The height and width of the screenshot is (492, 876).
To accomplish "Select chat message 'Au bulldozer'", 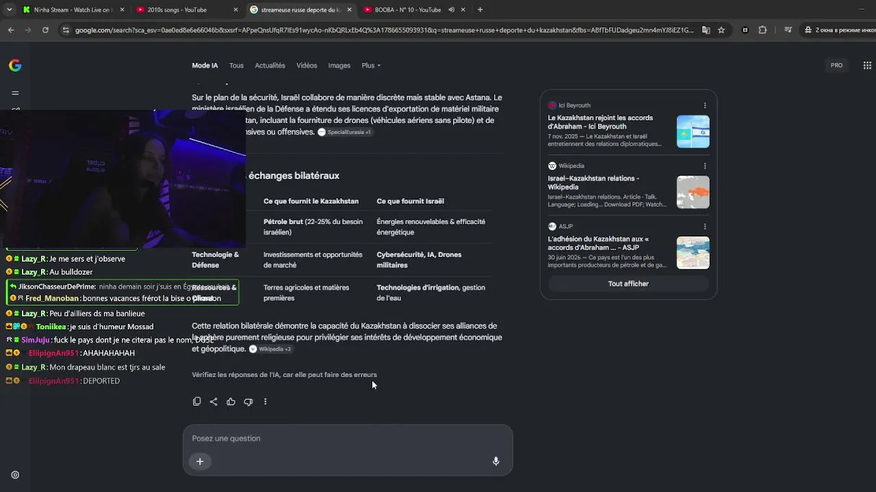I will [49, 272].
